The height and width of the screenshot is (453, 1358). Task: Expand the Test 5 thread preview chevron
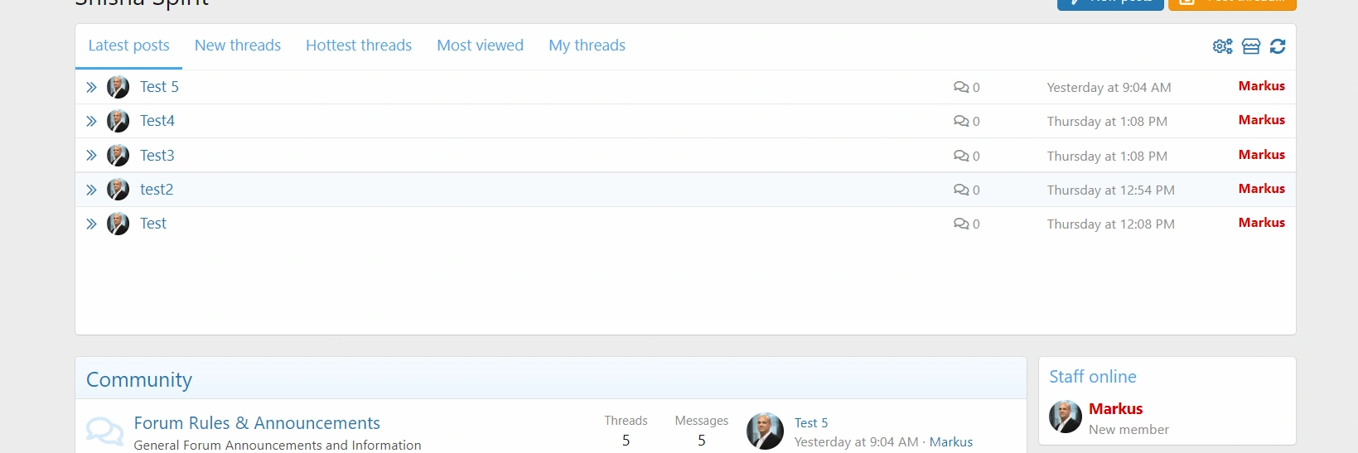(91, 87)
